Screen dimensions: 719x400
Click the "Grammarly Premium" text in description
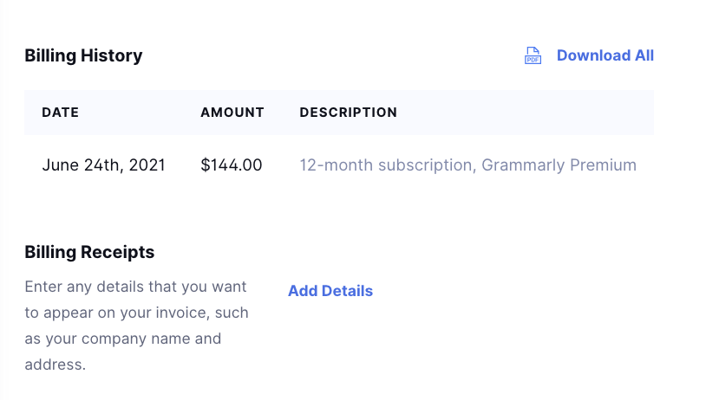click(559, 165)
